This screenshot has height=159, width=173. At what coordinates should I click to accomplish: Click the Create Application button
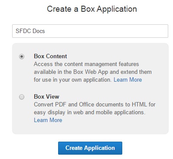pyautogui.click(x=90, y=148)
